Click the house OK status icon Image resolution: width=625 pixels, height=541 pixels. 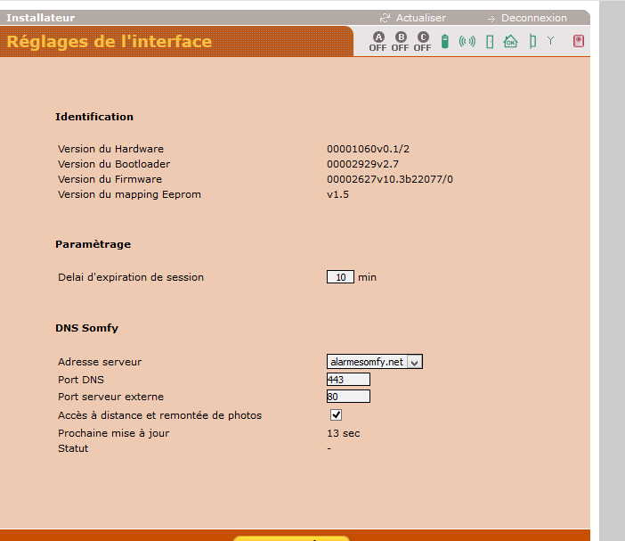click(x=510, y=41)
